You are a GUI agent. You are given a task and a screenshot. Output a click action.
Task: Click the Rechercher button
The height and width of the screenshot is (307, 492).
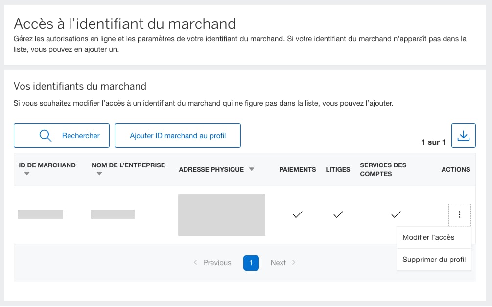pyautogui.click(x=61, y=136)
